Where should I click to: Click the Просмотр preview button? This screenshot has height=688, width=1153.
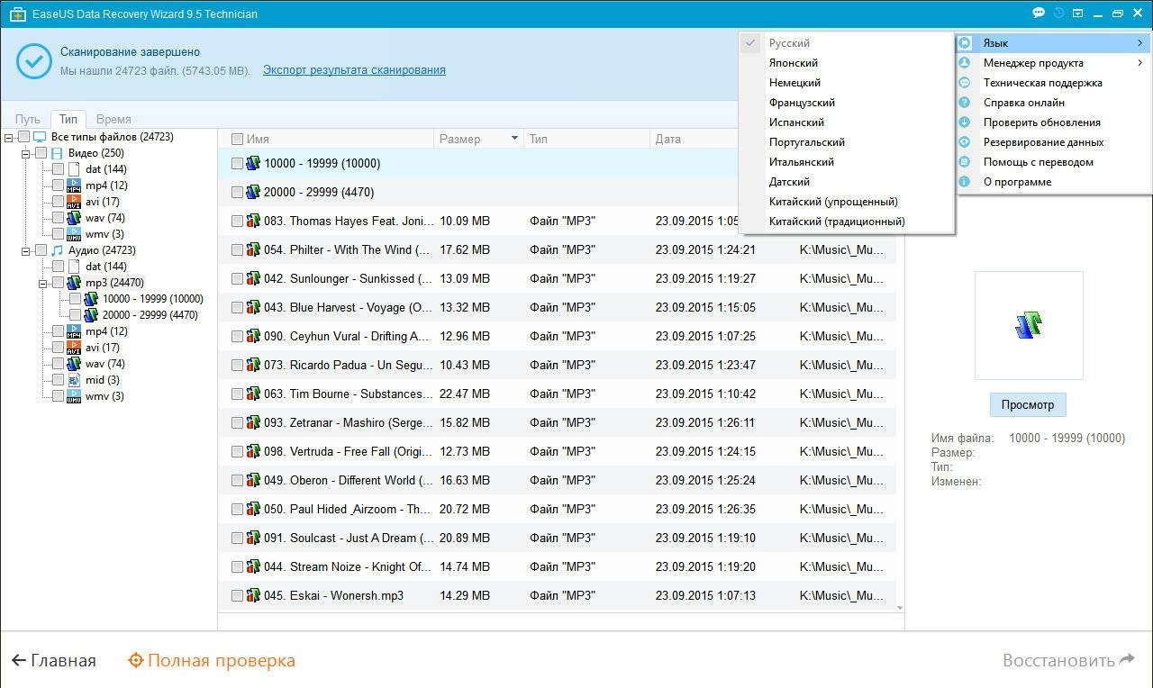point(1028,404)
